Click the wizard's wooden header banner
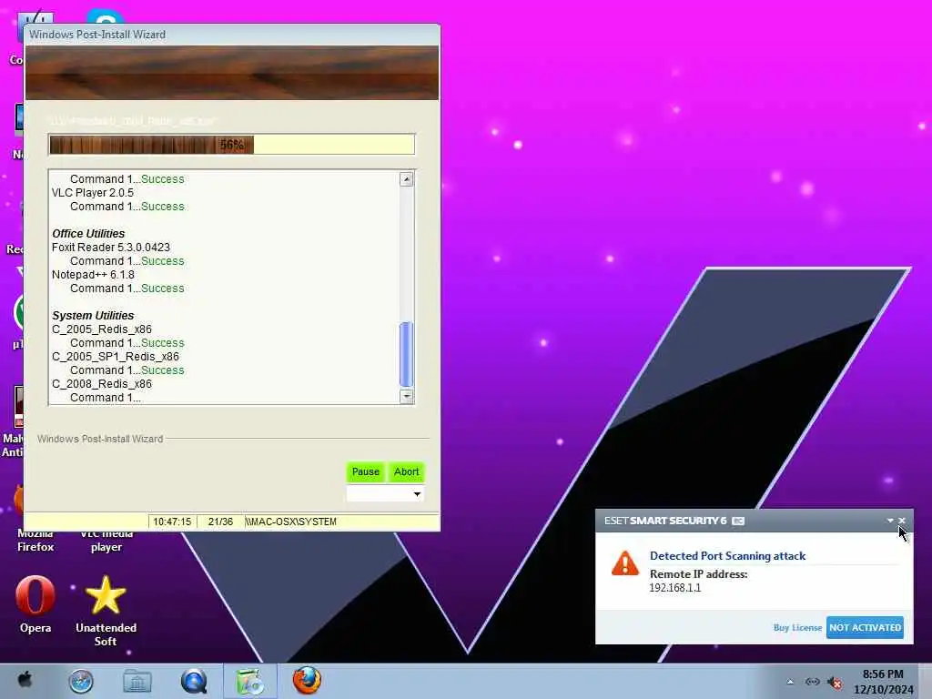The width and height of the screenshot is (932, 699). [x=232, y=73]
